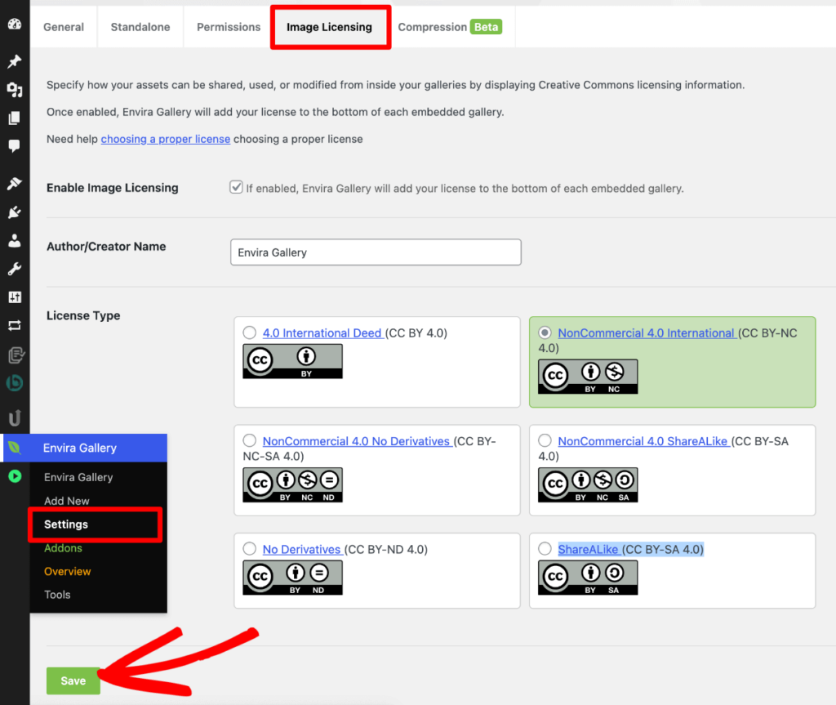Viewport: 836px width, 705px height.
Task: Click the U-shaped magnet icon in sidebar
Action: click(x=15, y=418)
